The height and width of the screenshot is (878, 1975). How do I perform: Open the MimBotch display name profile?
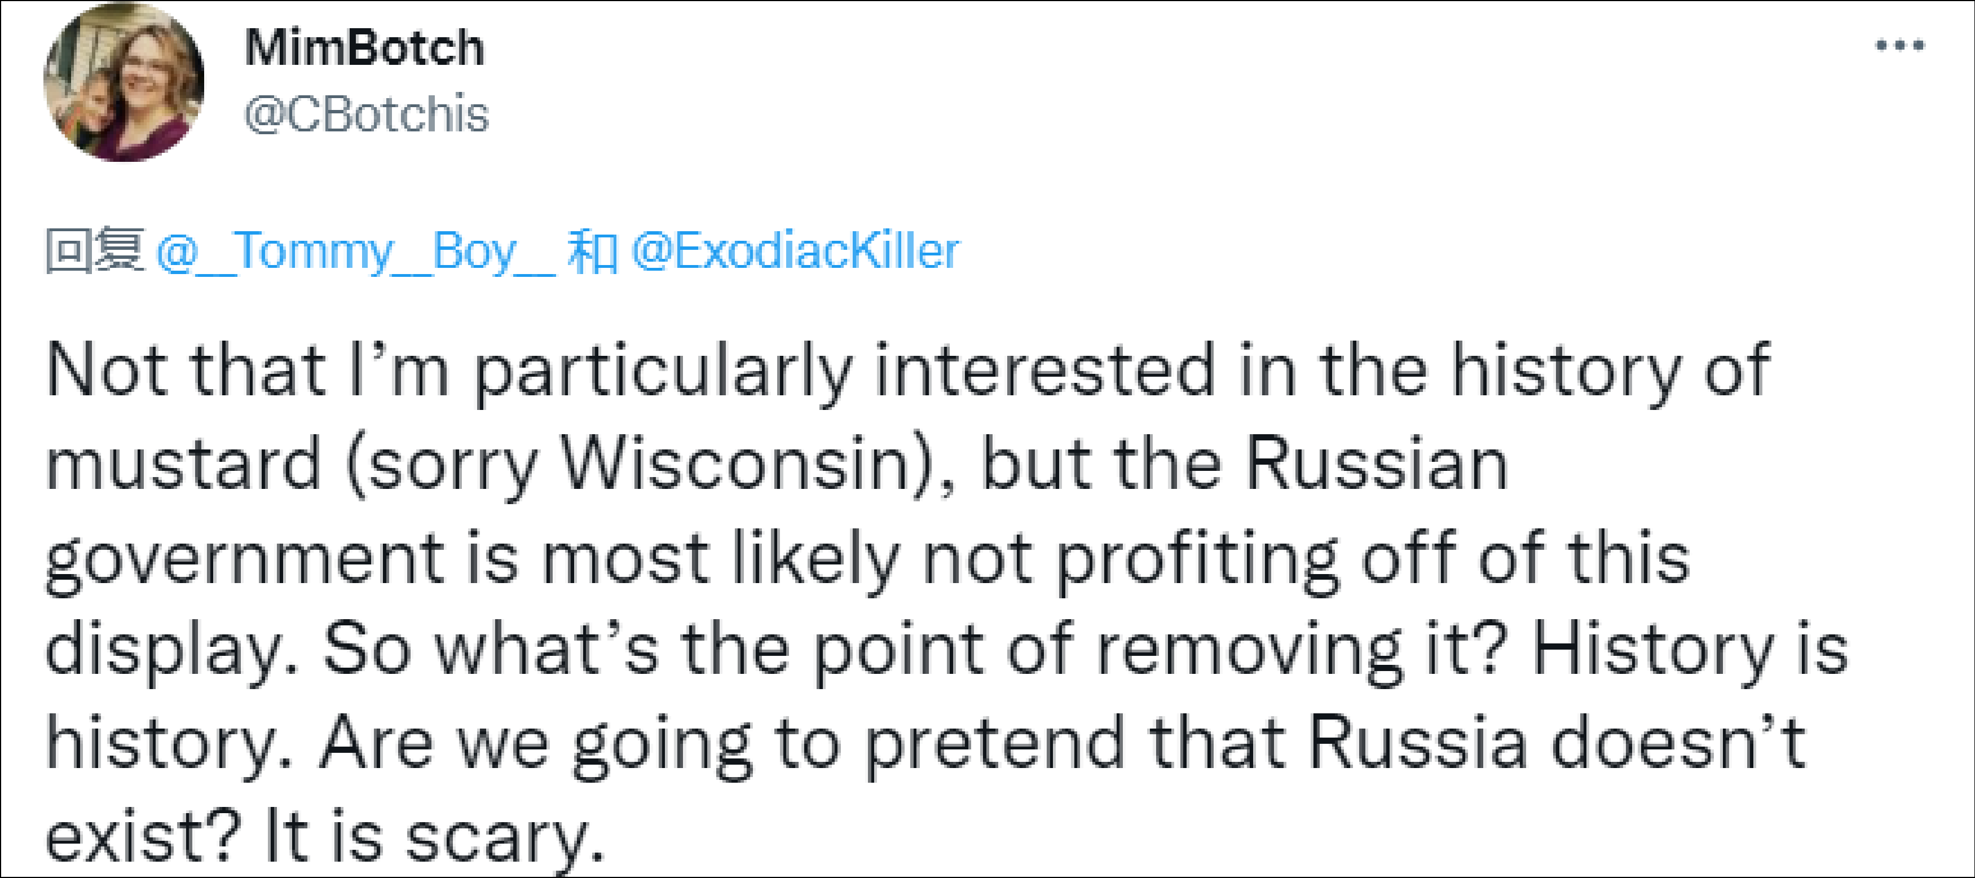pos(365,47)
